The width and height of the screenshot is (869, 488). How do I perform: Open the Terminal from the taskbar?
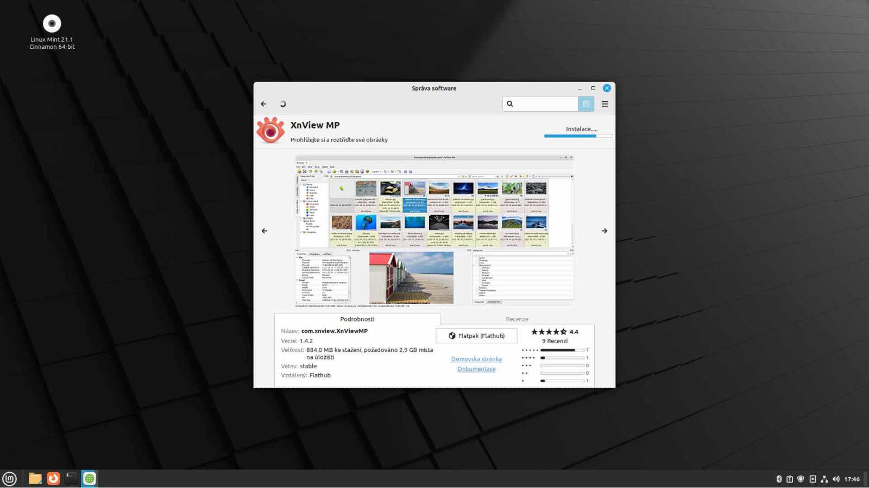[x=71, y=479]
